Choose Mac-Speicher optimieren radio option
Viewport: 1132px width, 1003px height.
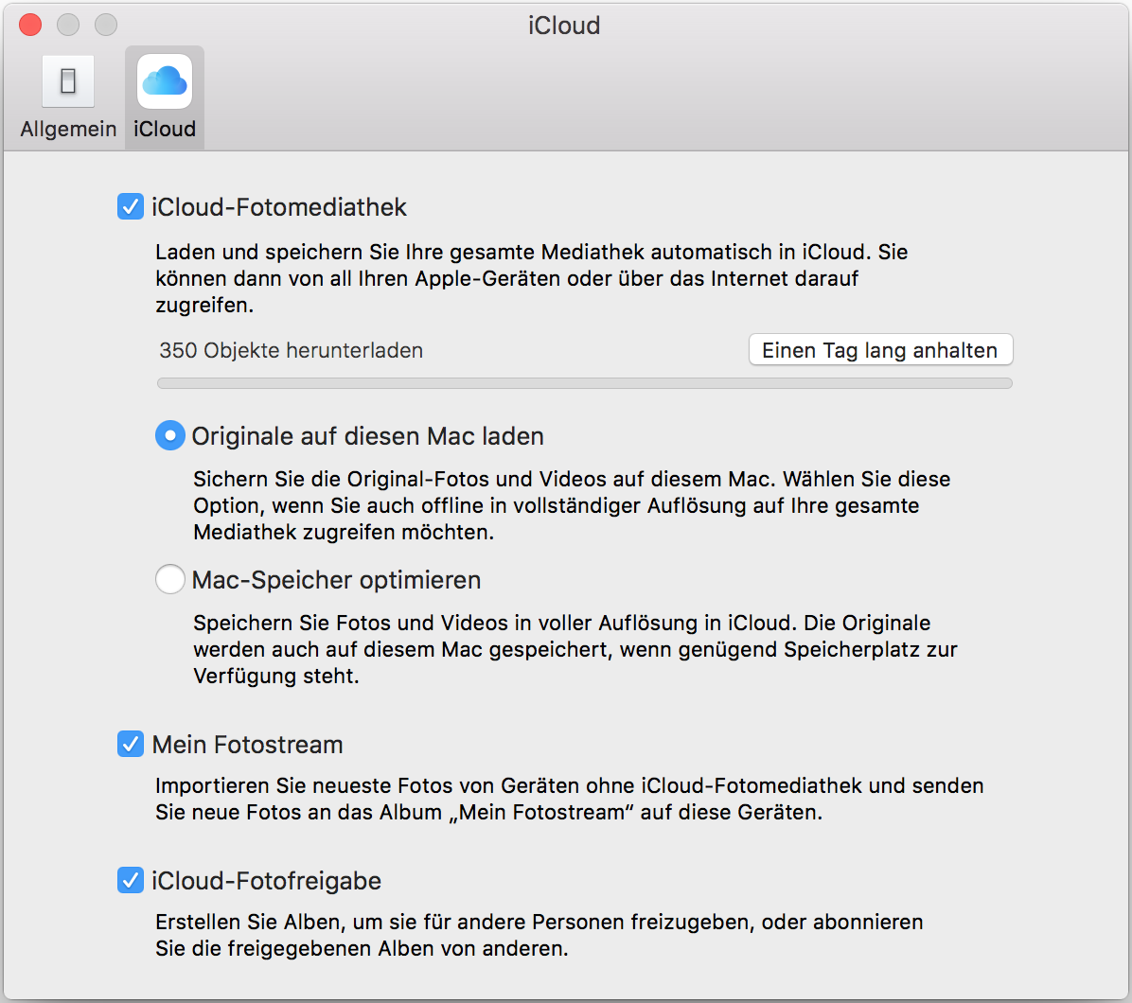170,579
